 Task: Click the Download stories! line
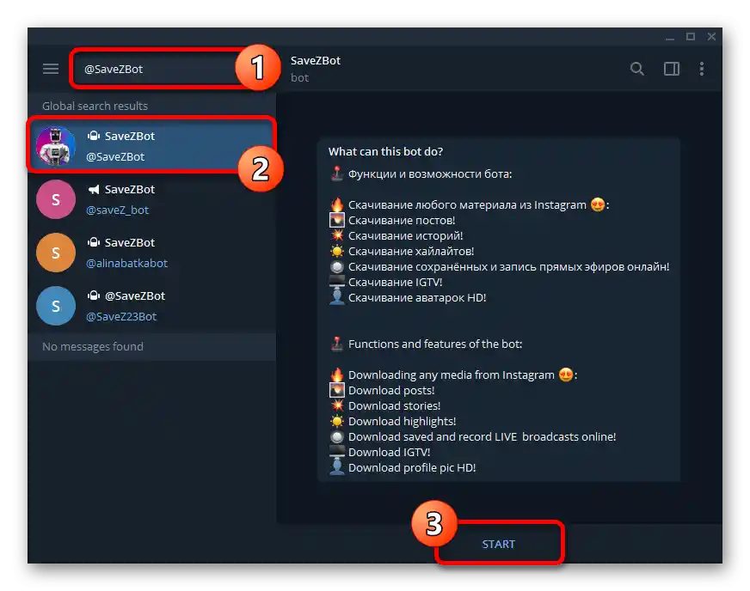coord(394,405)
